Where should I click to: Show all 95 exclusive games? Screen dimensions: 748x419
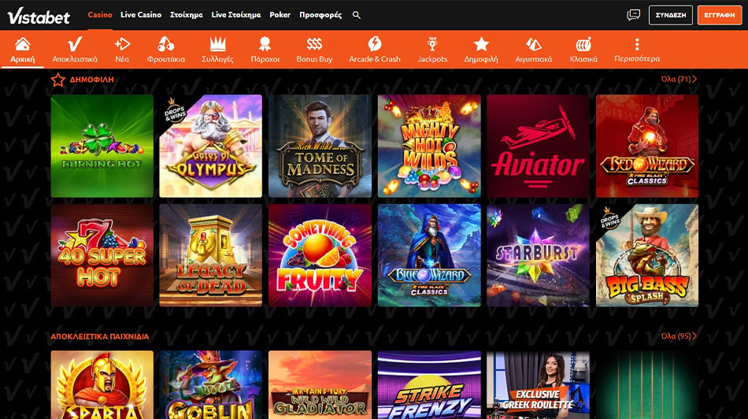tap(679, 336)
